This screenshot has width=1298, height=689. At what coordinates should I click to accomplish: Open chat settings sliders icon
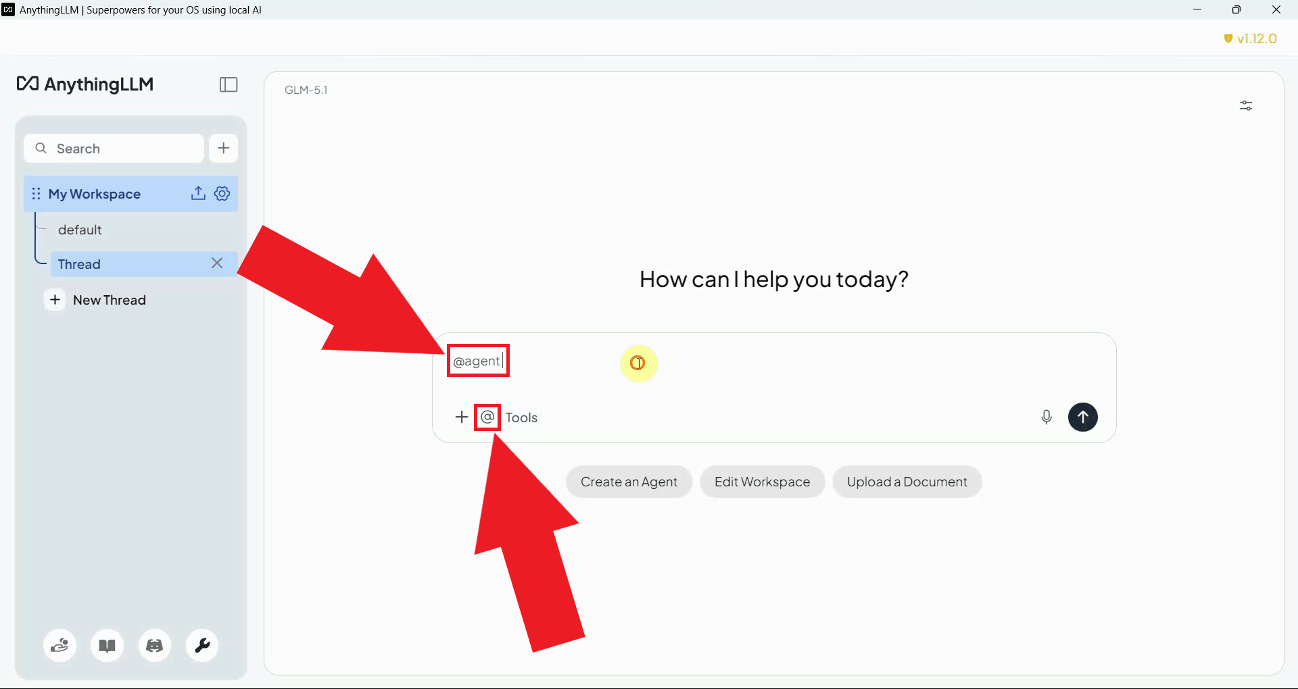point(1246,105)
